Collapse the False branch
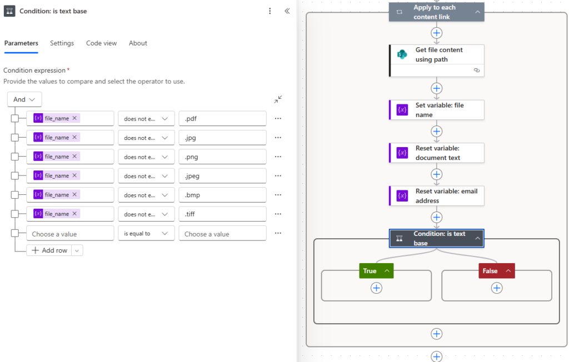This screenshot has width=569, height=362. (508, 271)
